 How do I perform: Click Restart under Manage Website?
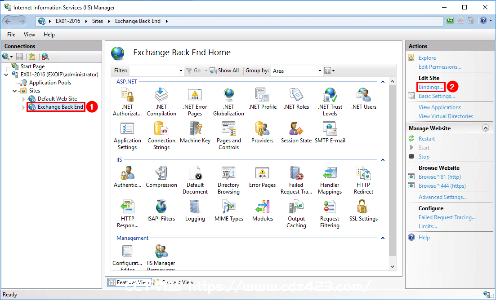click(x=427, y=139)
